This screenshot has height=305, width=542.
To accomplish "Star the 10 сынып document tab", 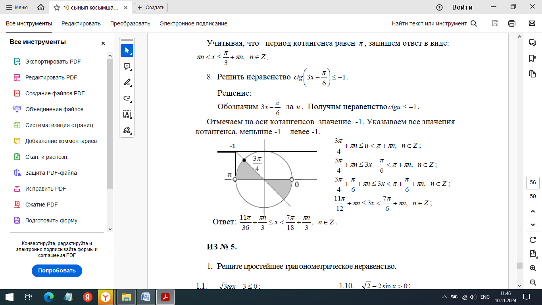I will 57,8.
